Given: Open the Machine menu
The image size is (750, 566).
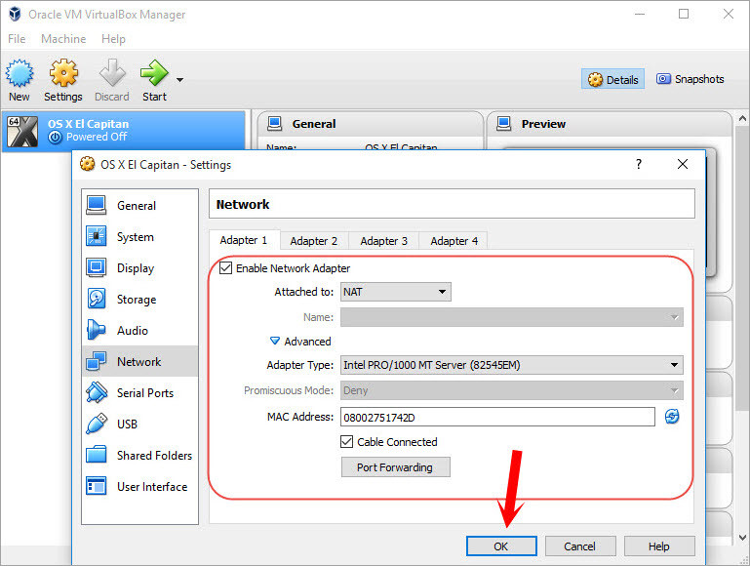Looking at the screenshot, I should [63, 39].
